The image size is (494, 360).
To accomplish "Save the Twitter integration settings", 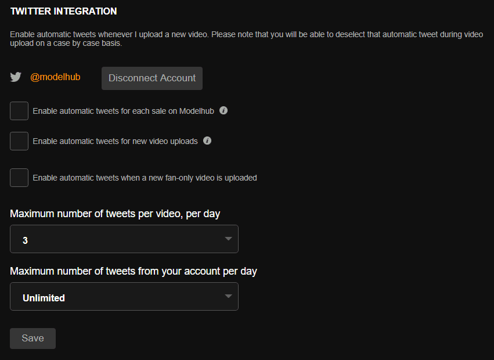I will [x=33, y=338].
